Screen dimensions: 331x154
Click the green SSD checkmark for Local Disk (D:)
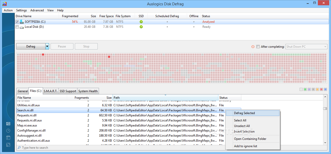point(141,27)
